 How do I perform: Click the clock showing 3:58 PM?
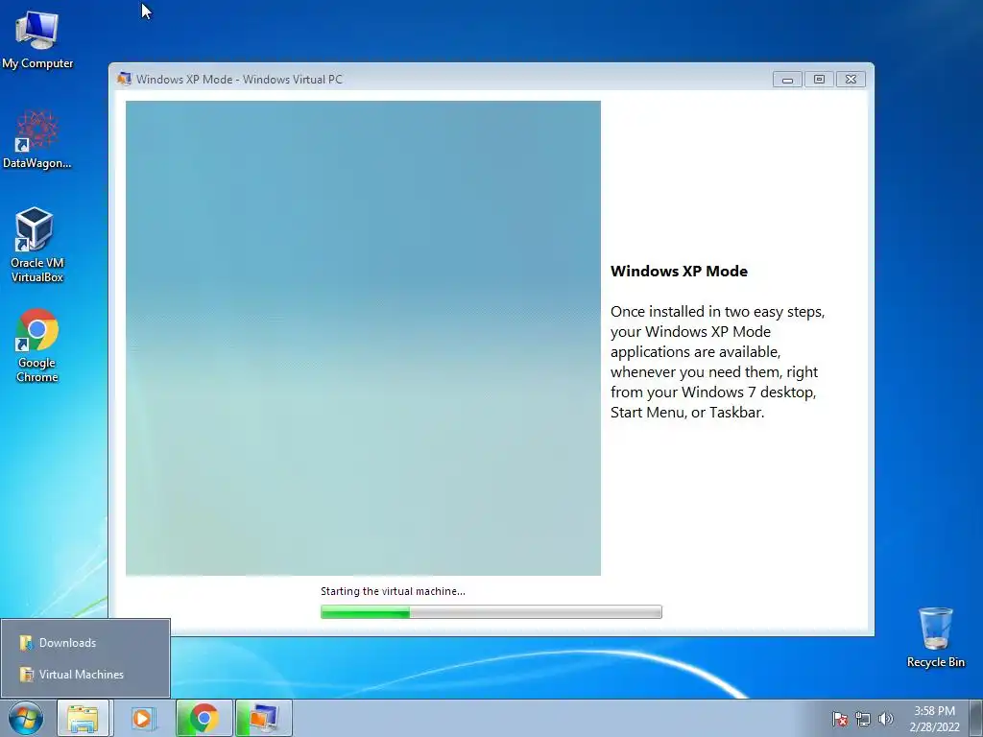pyautogui.click(x=934, y=719)
